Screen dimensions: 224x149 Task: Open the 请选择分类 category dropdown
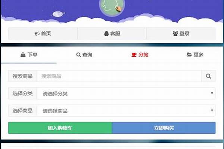(126, 93)
